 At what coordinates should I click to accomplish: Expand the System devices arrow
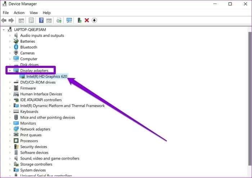coord(10,170)
